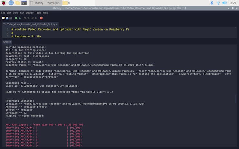Click the clock showing 15:29
The height and width of the screenshot is (149, 239).
click(x=233, y=3)
